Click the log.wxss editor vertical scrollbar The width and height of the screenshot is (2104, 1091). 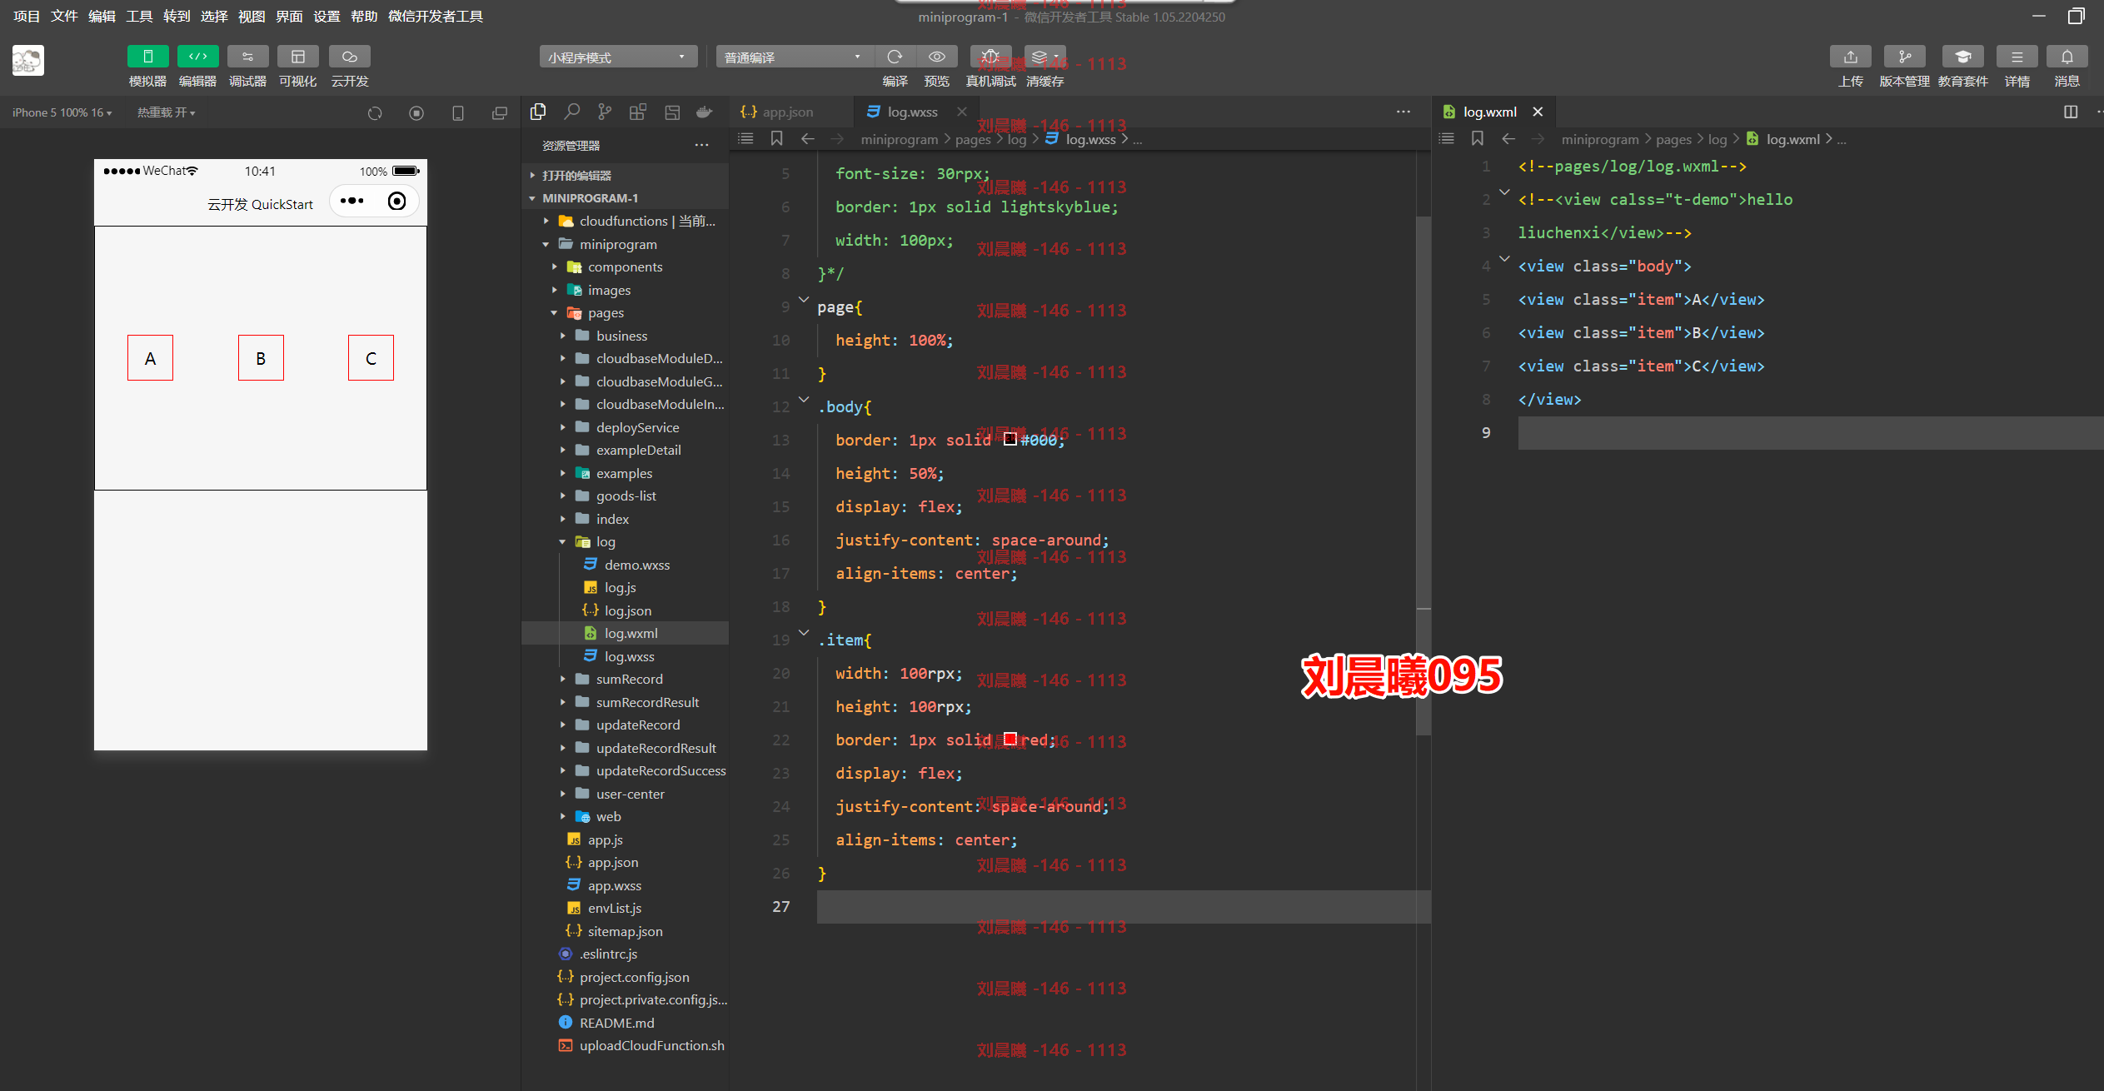(x=1423, y=475)
